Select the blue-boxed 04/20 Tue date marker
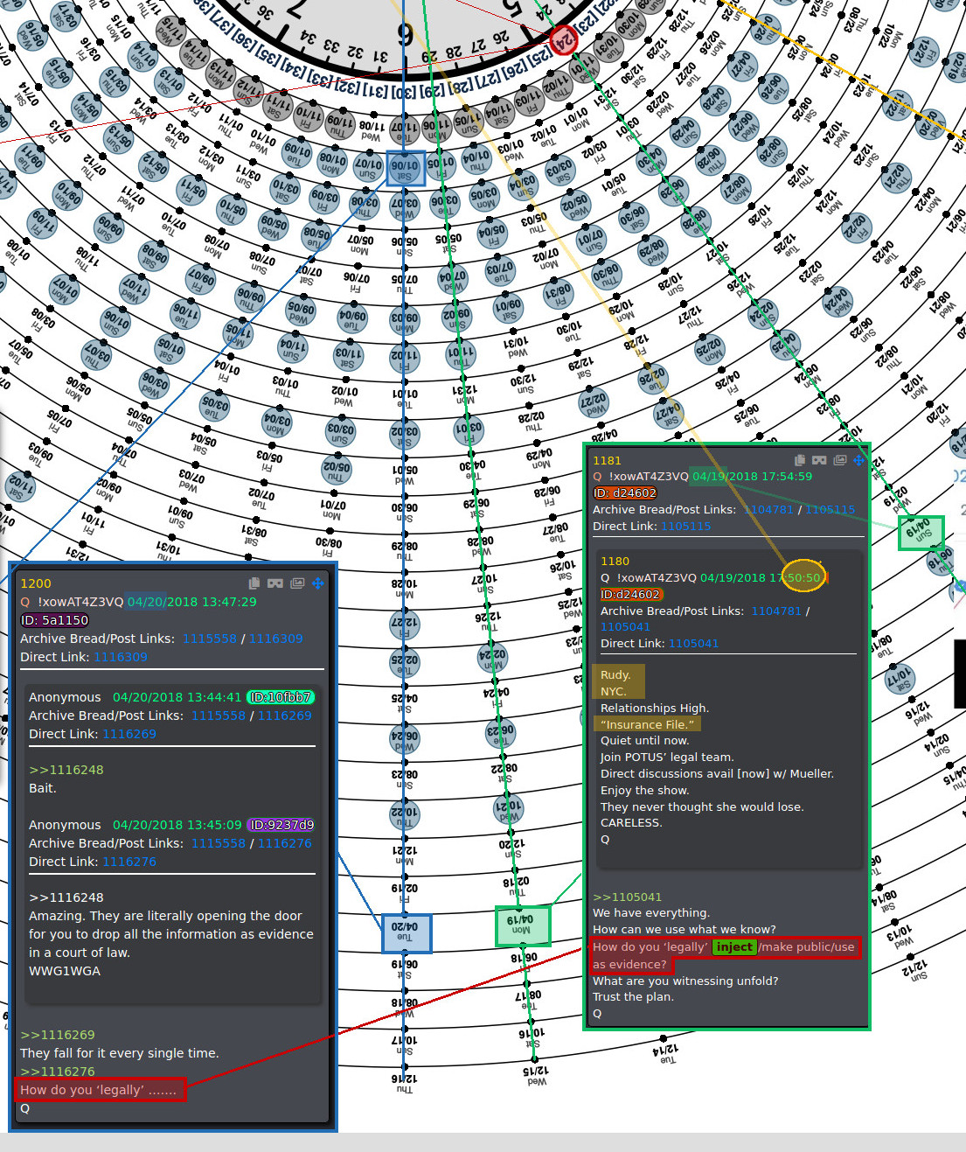The width and height of the screenshot is (966, 1152). [407, 932]
